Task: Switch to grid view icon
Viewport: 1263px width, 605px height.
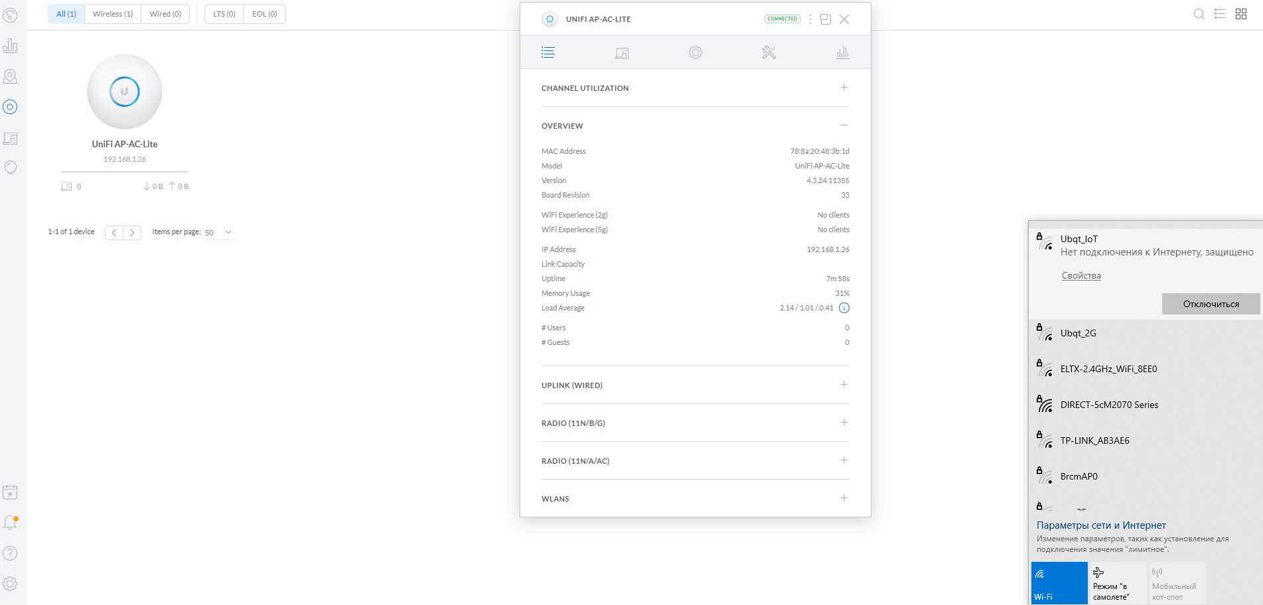Action: [1241, 14]
